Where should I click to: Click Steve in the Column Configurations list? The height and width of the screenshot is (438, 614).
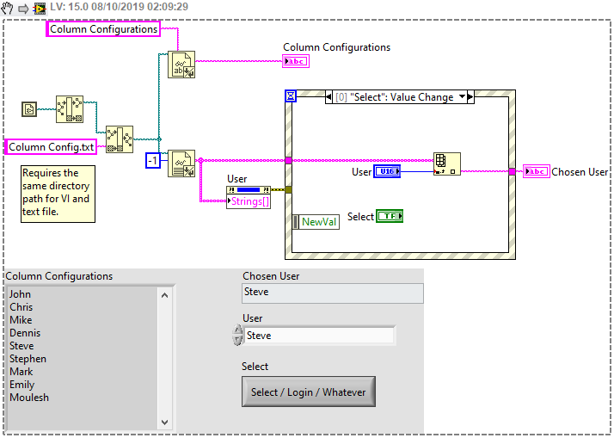[x=21, y=346]
